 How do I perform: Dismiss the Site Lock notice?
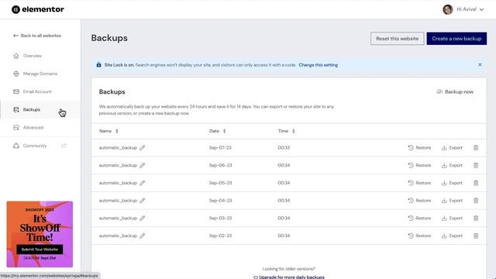tap(480, 64)
